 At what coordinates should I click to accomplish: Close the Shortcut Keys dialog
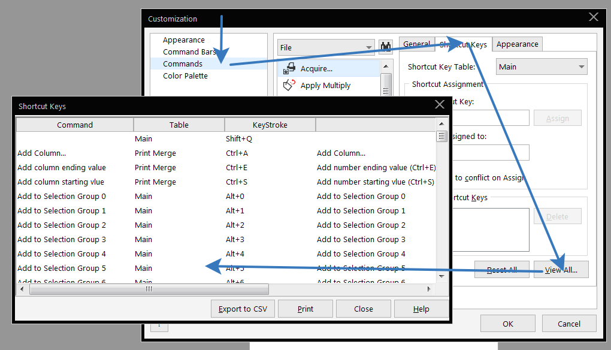point(440,104)
